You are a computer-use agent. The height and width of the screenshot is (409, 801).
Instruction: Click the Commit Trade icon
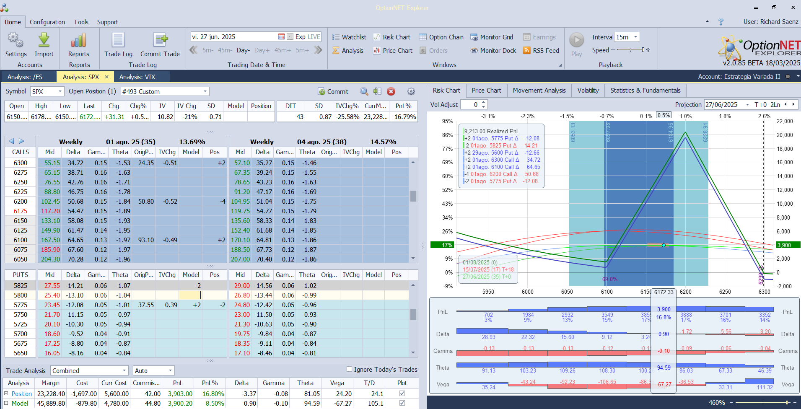tap(160, 41)
